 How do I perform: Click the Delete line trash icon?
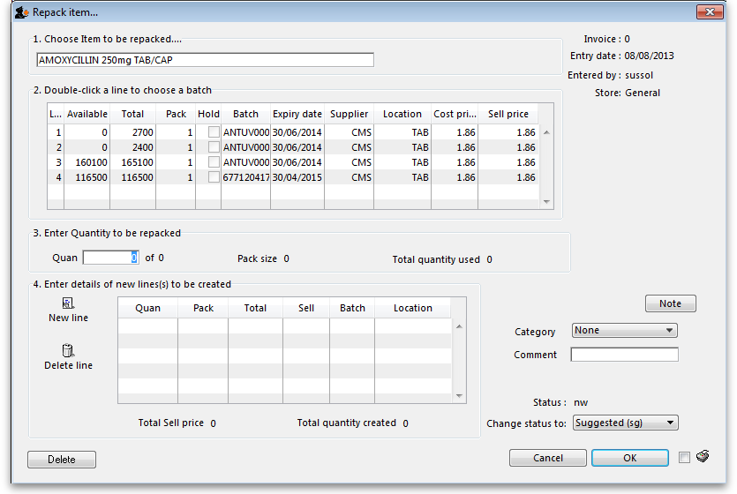[68, 350]
